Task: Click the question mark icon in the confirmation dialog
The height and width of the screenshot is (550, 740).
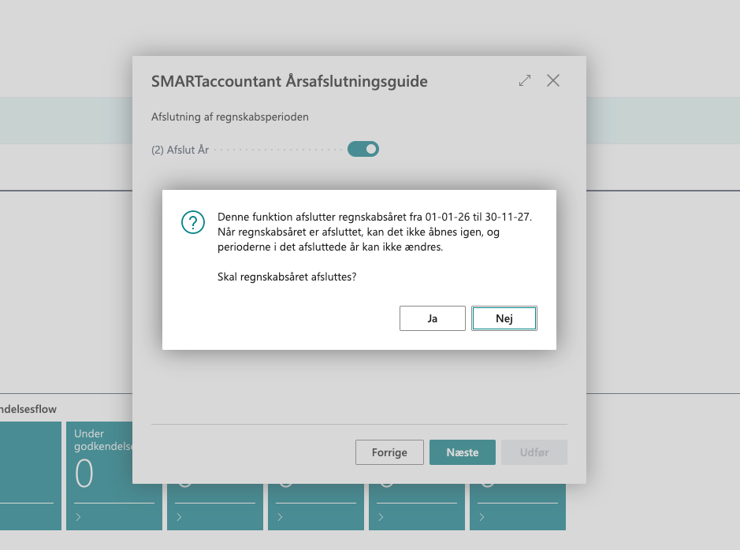Action: pyautogui.click(x=193, y=223)
